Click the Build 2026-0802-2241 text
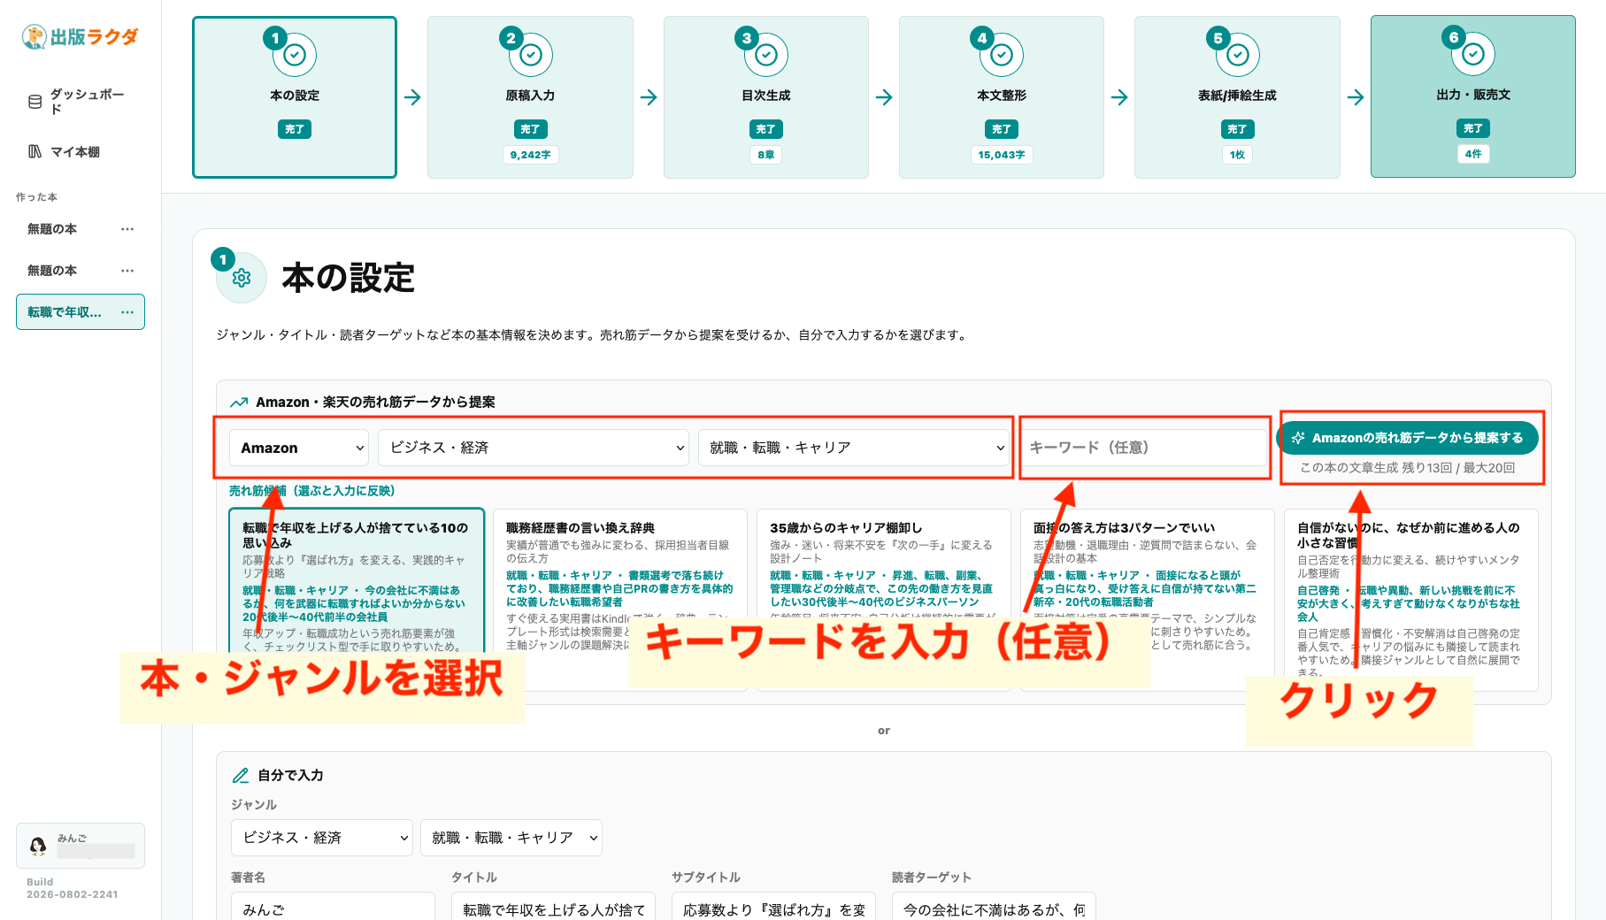This screenshot has height=920, width=1606. (72, 888)
